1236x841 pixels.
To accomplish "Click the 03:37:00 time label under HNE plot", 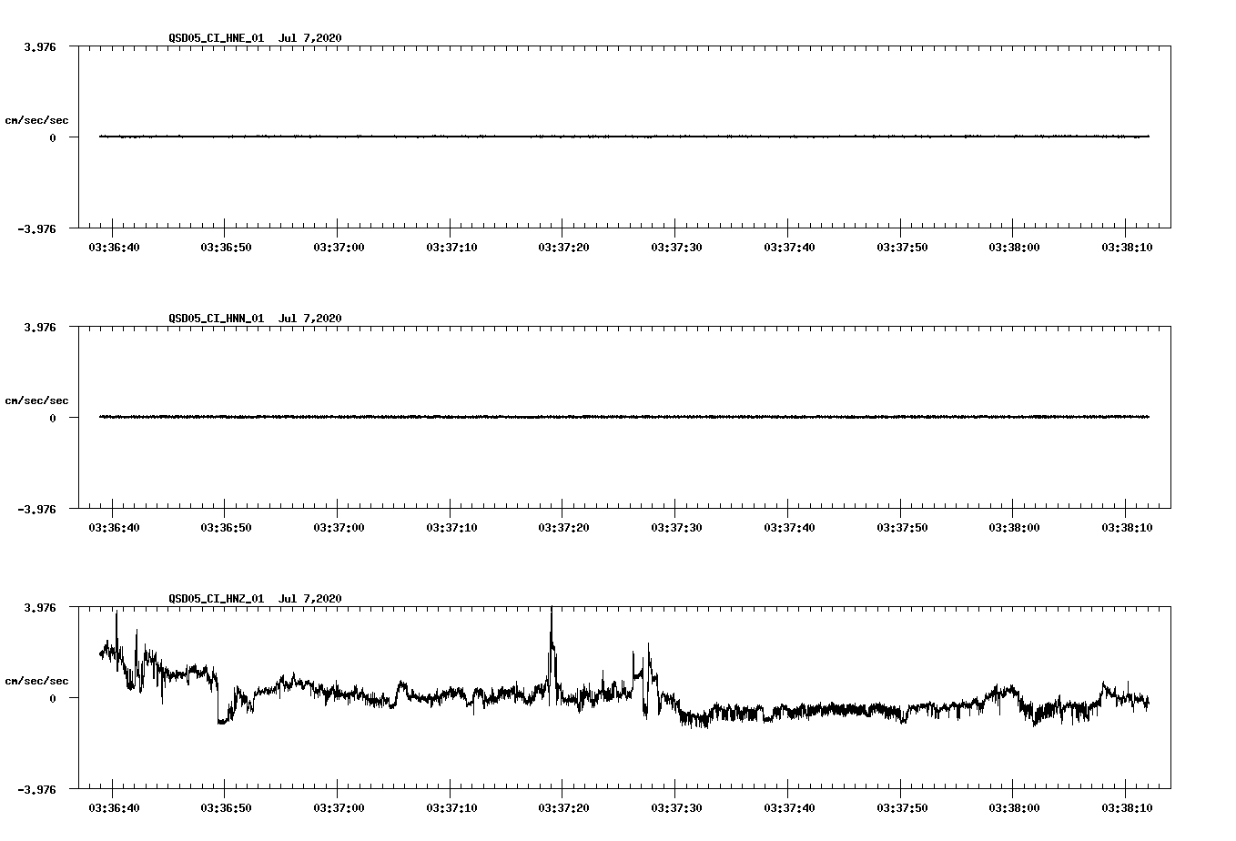I will pos(339,248).
